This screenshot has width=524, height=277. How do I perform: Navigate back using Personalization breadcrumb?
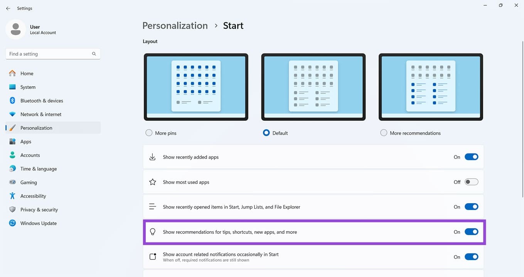coord(175,25)
